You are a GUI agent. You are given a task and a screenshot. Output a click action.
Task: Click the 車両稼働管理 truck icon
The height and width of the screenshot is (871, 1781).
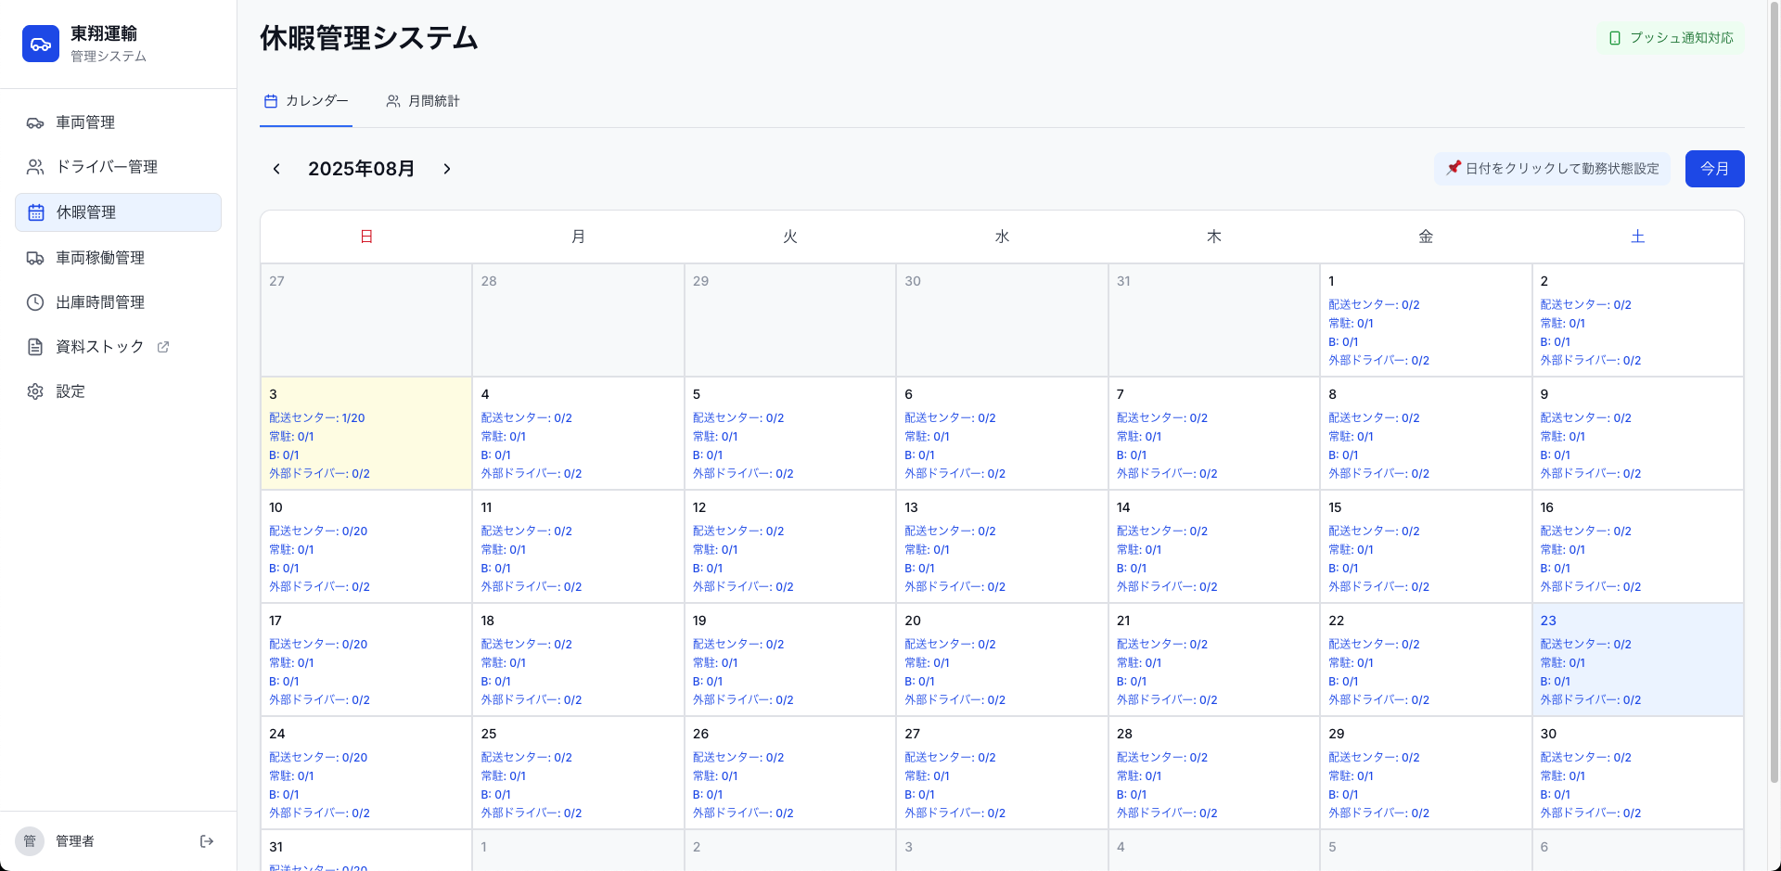click(35, 258)
